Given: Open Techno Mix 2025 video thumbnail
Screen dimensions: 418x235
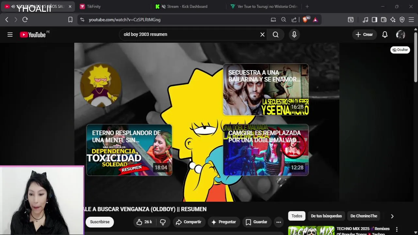Looking at the screenshot, I should click(311, 230).
